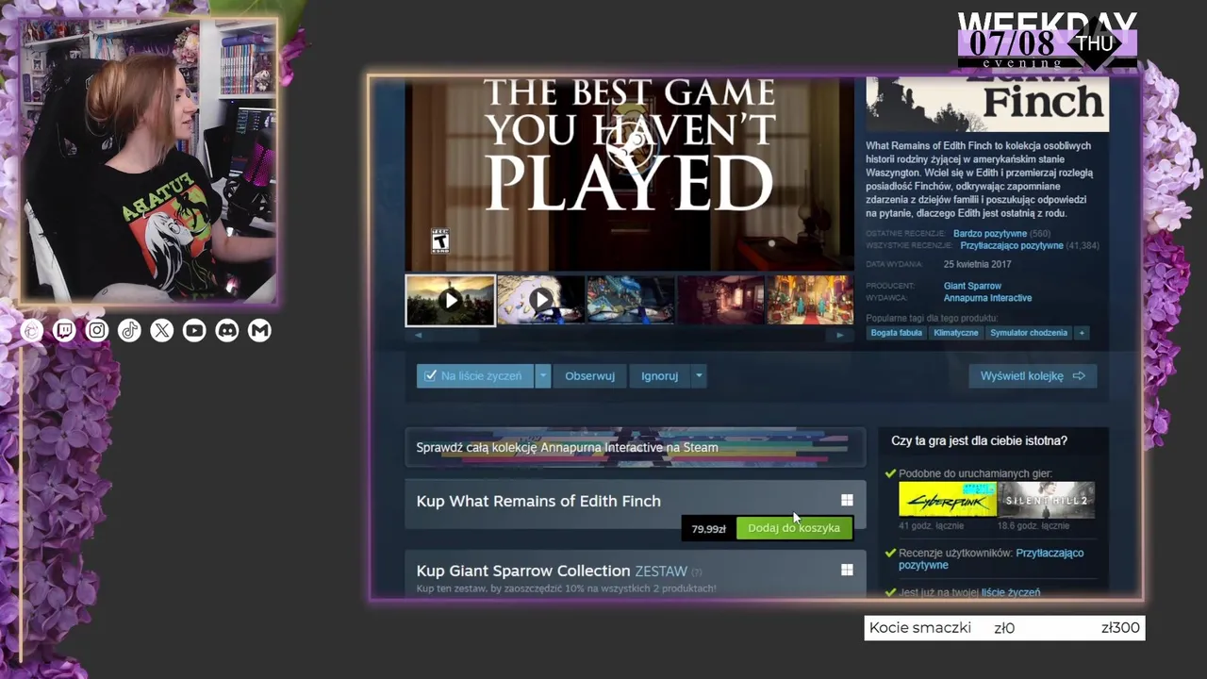Expand more tags with the plus button
Screen dimensions: 1207x679
click(x=1082, y=333)
